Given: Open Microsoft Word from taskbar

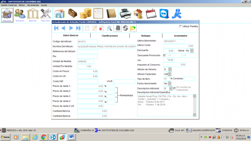Looking at the screenshot, I should point(71,137).
